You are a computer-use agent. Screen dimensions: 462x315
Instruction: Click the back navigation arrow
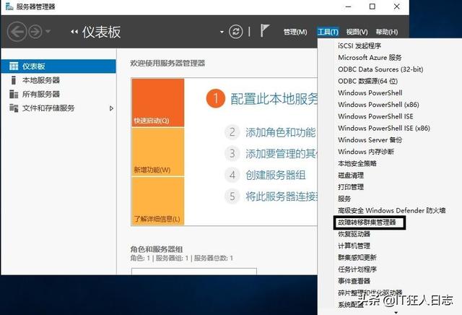pos(17,32)
